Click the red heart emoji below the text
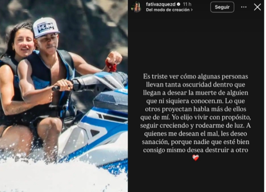This screenshot has height=192, width=266. (196, 158)
